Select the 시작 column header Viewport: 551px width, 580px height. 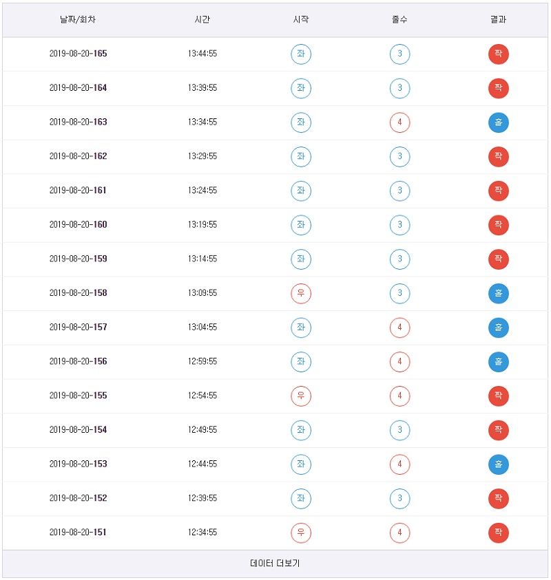pos(301,20)
